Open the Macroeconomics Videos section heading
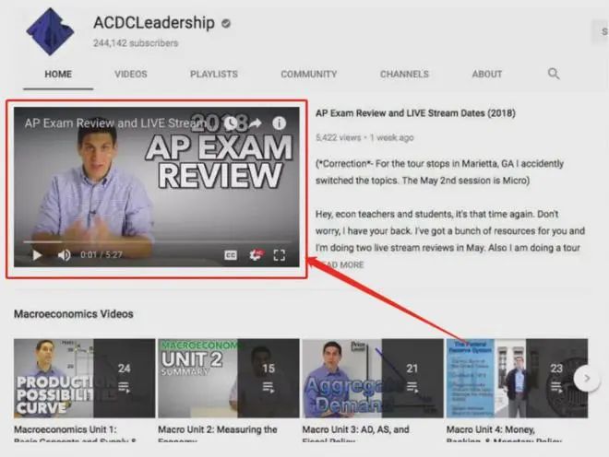609x457 pixels. [74, 314]
